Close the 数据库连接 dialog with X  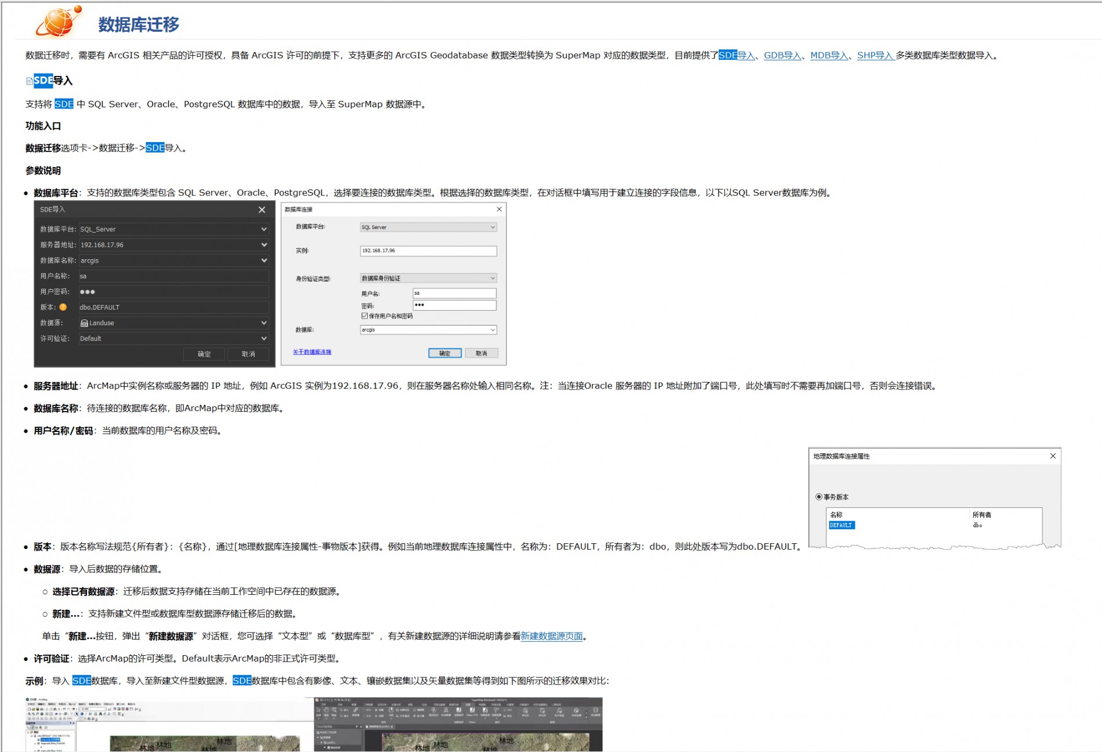click(x=499, y=209)
